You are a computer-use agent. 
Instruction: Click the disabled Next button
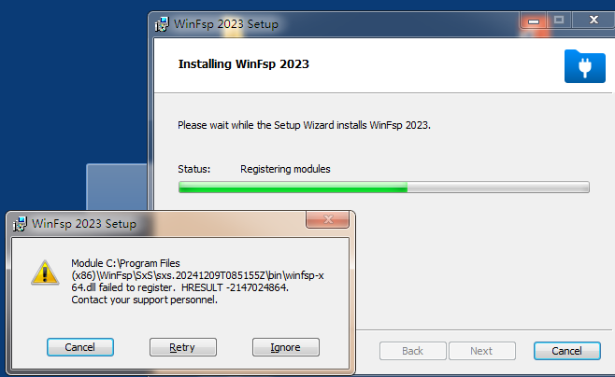pos(481,351)
